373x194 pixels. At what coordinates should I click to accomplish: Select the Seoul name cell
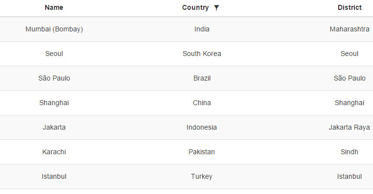click(54, 54)
